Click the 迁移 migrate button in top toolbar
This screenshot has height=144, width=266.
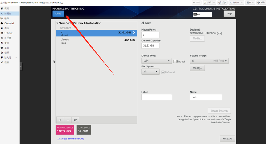coord(222,2)
